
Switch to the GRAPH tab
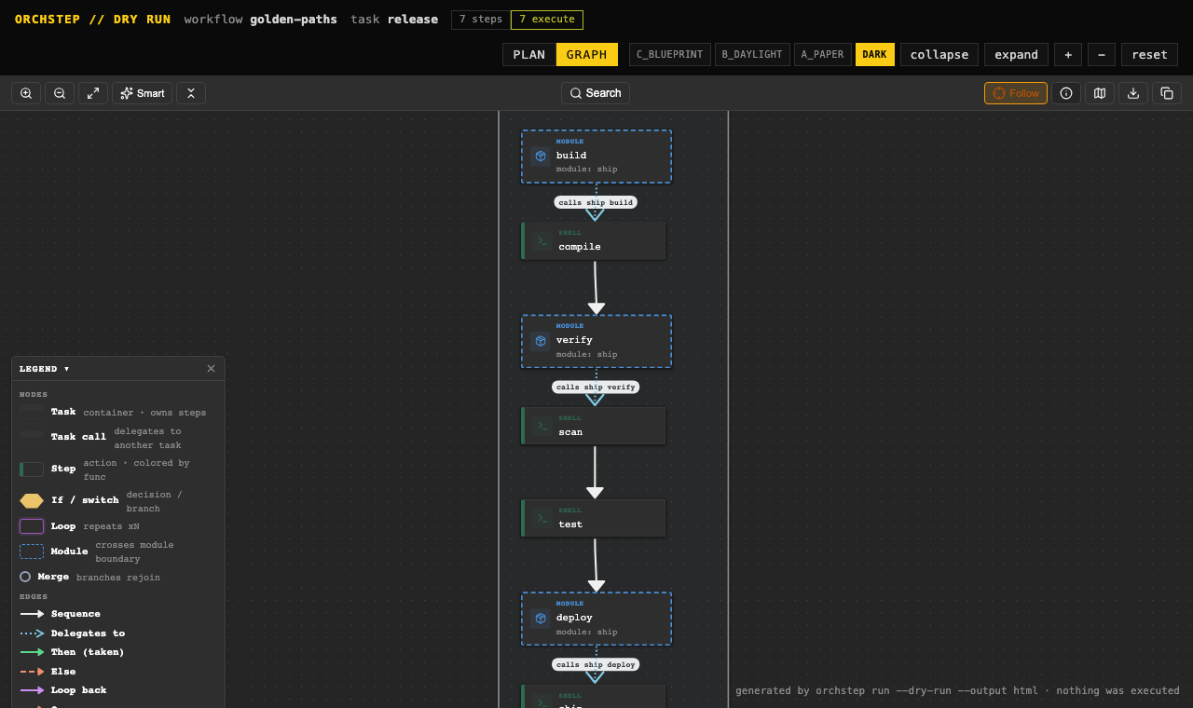click(587, 54)
